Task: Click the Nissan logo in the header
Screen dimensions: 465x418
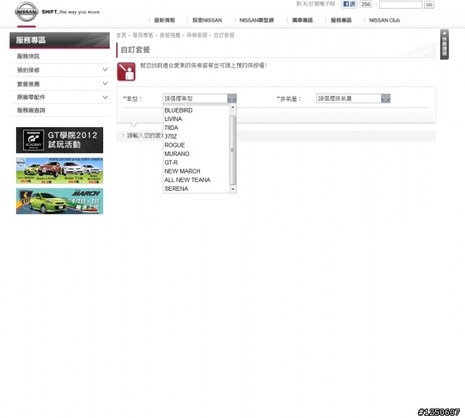Action: tap(26, 12)
